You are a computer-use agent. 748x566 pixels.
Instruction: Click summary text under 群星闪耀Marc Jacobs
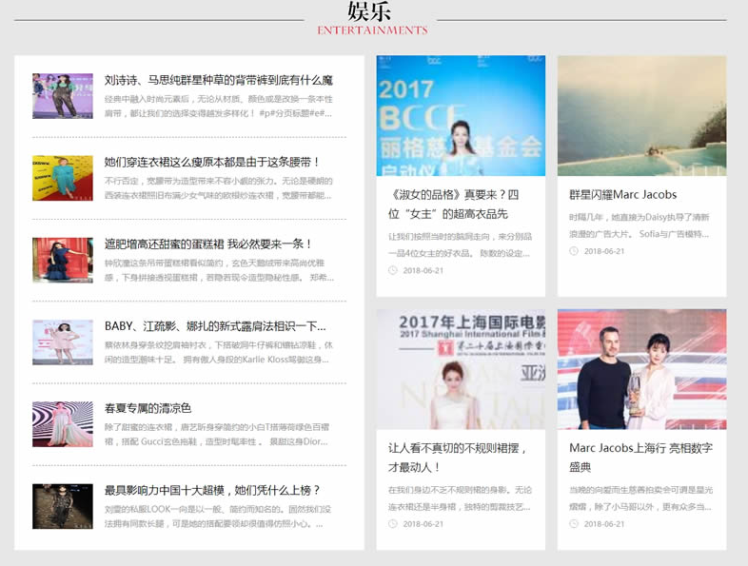click(640, 225)
